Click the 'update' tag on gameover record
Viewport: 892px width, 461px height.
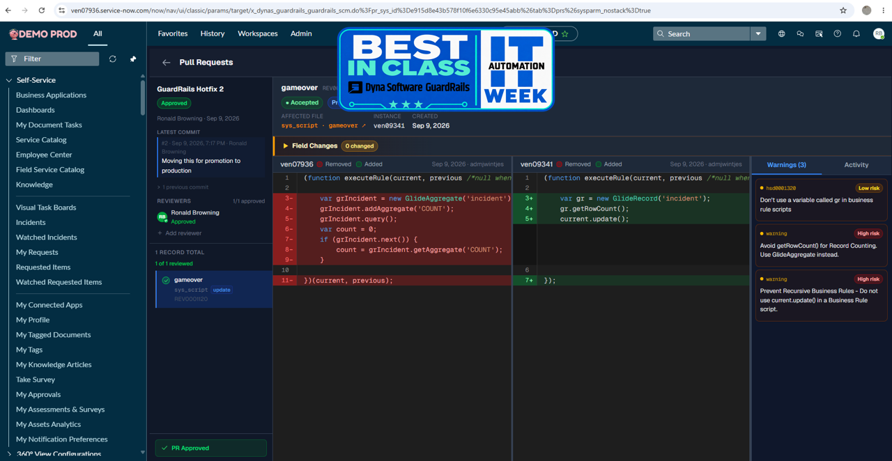[x=222, y=290]
